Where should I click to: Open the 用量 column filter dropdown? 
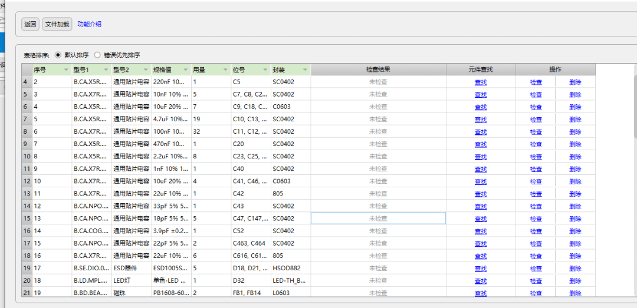(225, 70)
